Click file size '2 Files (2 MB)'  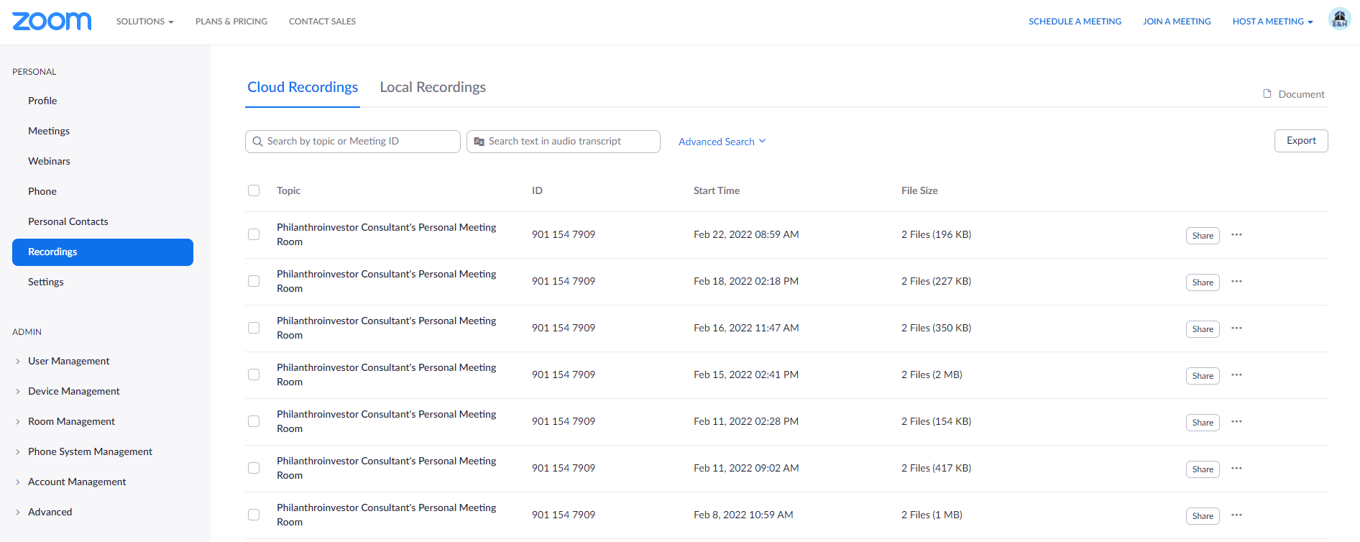[932, 375]
